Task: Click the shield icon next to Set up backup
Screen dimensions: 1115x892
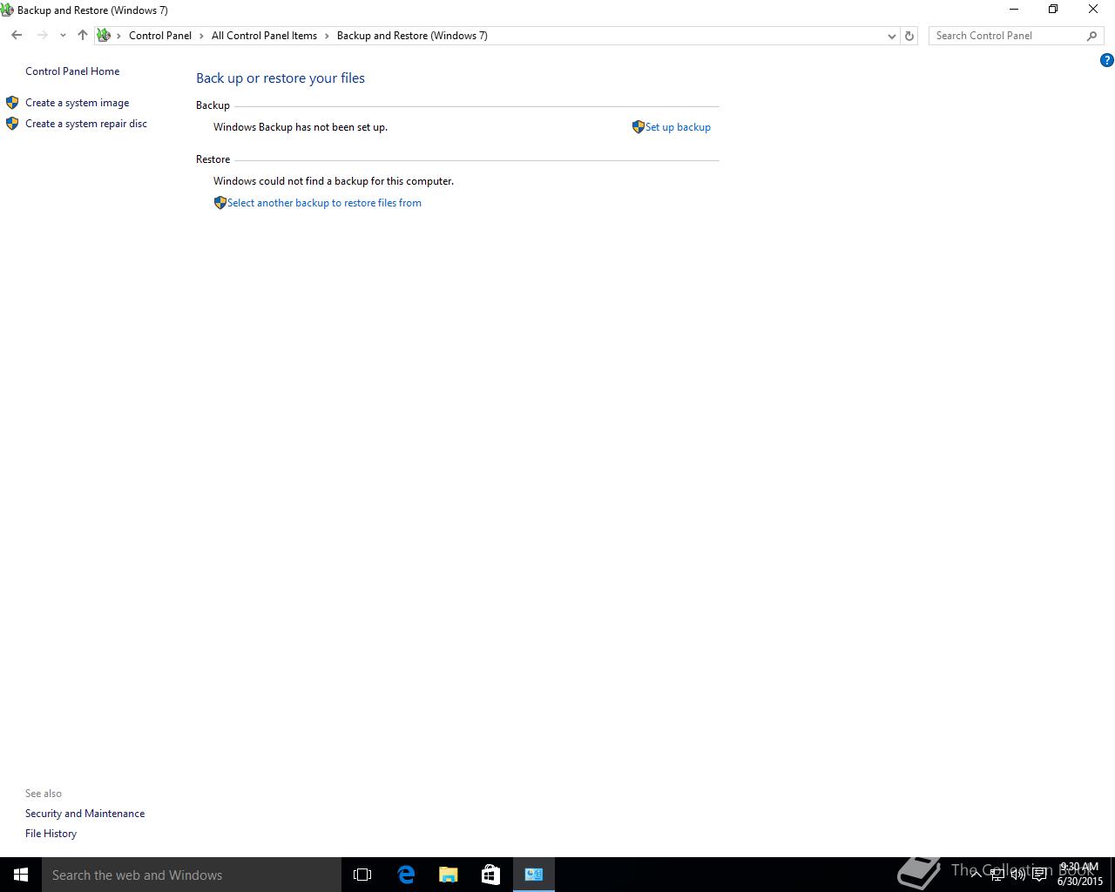Action: click(638, 127)
